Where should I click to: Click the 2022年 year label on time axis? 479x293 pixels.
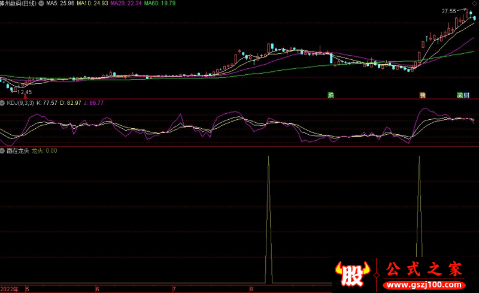pyautogui.click(x=10, y=289)
